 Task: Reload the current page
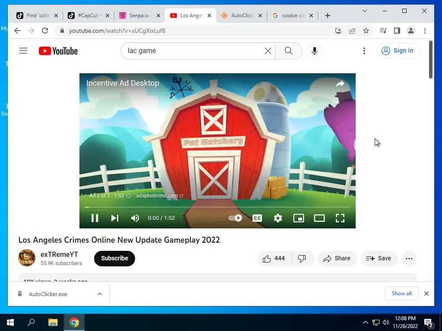click(45, 31)
